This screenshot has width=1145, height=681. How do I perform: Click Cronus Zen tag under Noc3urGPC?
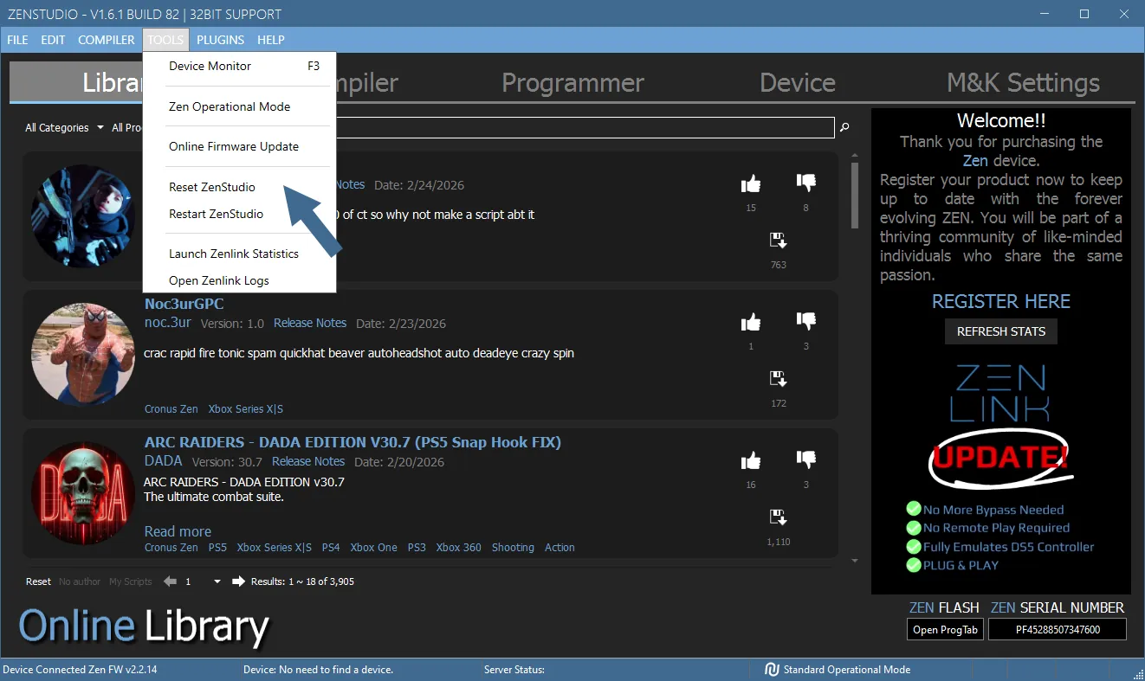(x=171, y=409)
